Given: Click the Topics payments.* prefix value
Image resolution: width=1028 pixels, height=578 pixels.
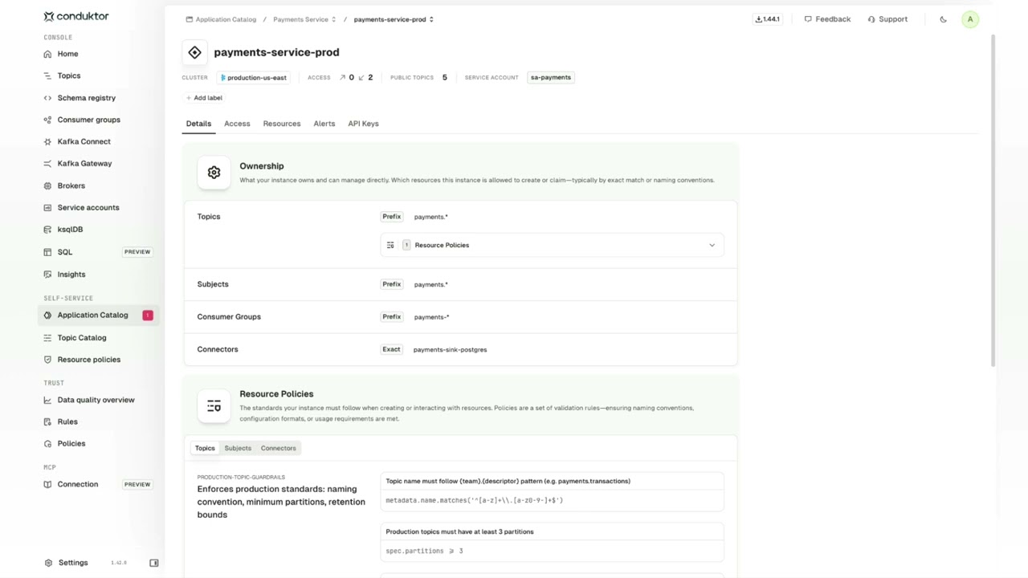Looking at the screenshot, I should [431, 217].
